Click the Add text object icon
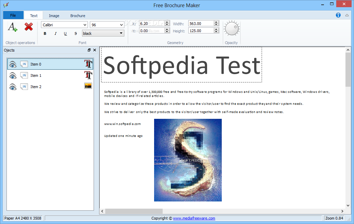This screenshot has width=354, height=224. point(12,27)
